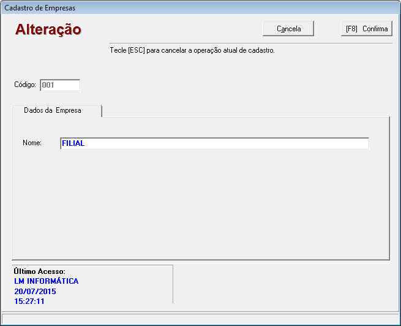The height and width of the screenshot is (326, 401).
Task: Click the FILIAL text in the Nome field
Action: click(73, 143)
